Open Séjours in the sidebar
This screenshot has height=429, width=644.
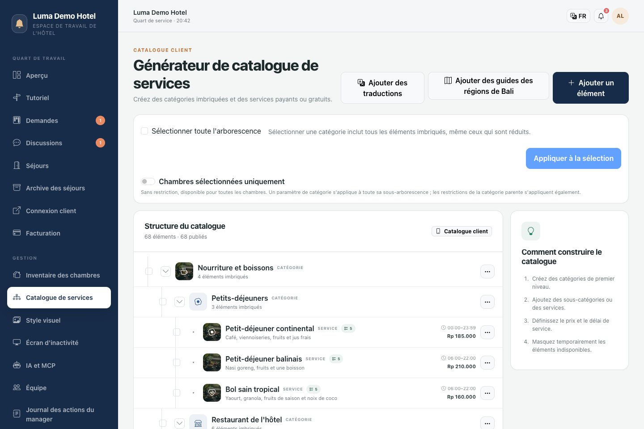pyautogui.click(x=59, y=165)
